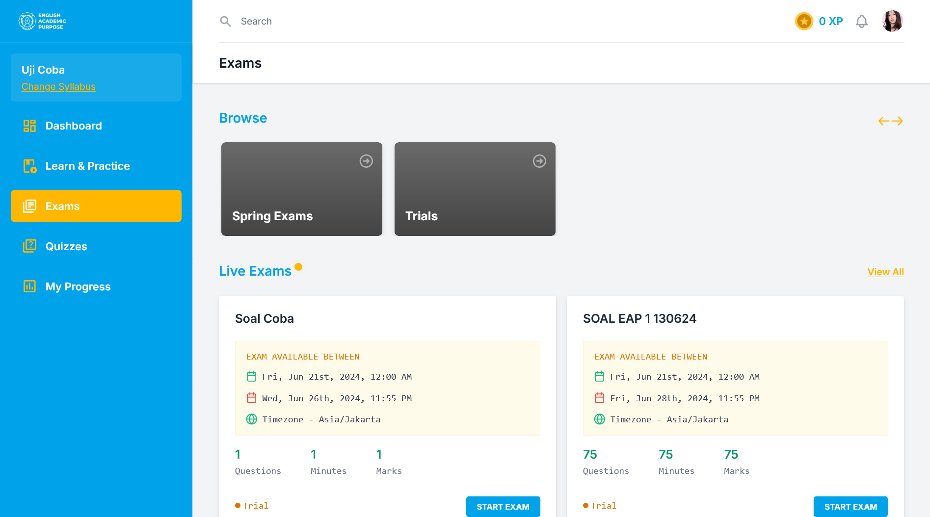The height and width of the screenshot is (517, 930).
Task: Open the user profile avatar
Action: tap(892, 21)
